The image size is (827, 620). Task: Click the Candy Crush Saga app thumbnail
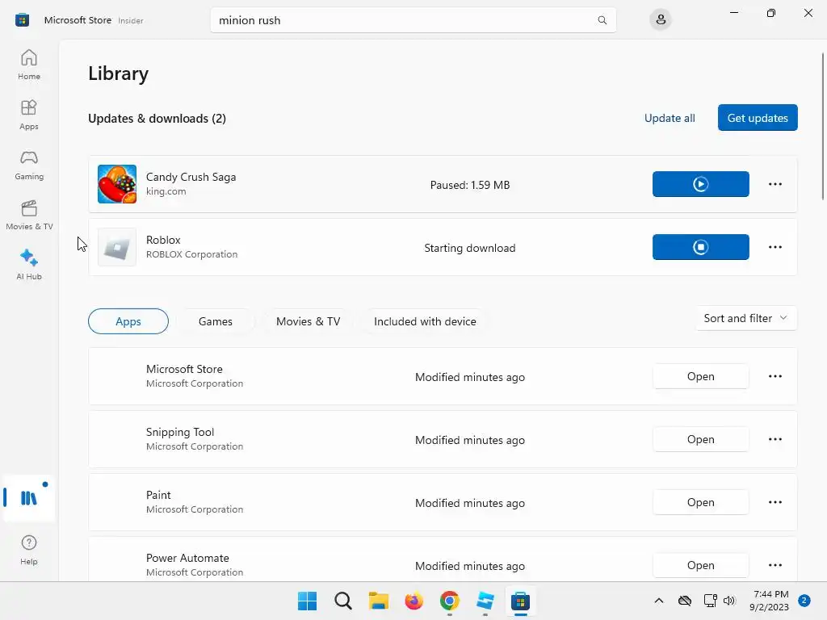tap(117, 184)
